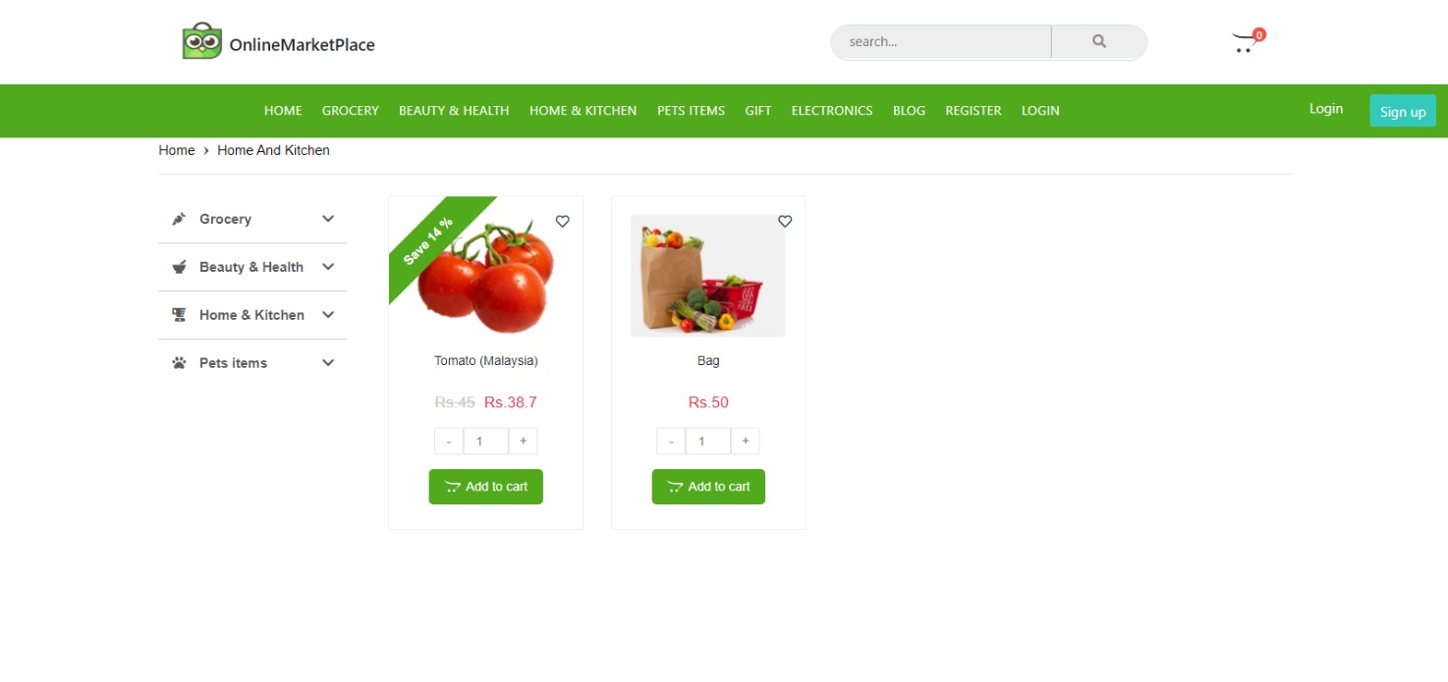
Task: Expand the Beauty & Health chevron
Action: [x=328, y=267]
